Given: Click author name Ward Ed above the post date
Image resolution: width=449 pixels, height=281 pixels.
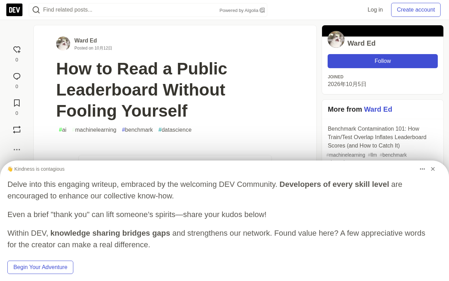Looking at the screenshot, I should tap(86, 40).
